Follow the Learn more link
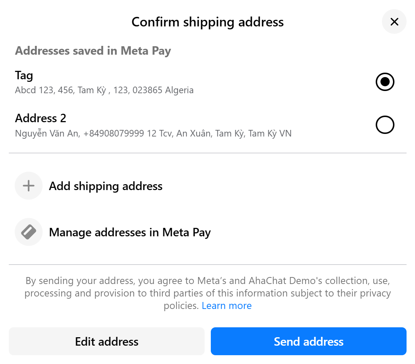415x364 pixels. tap(227, 306)
